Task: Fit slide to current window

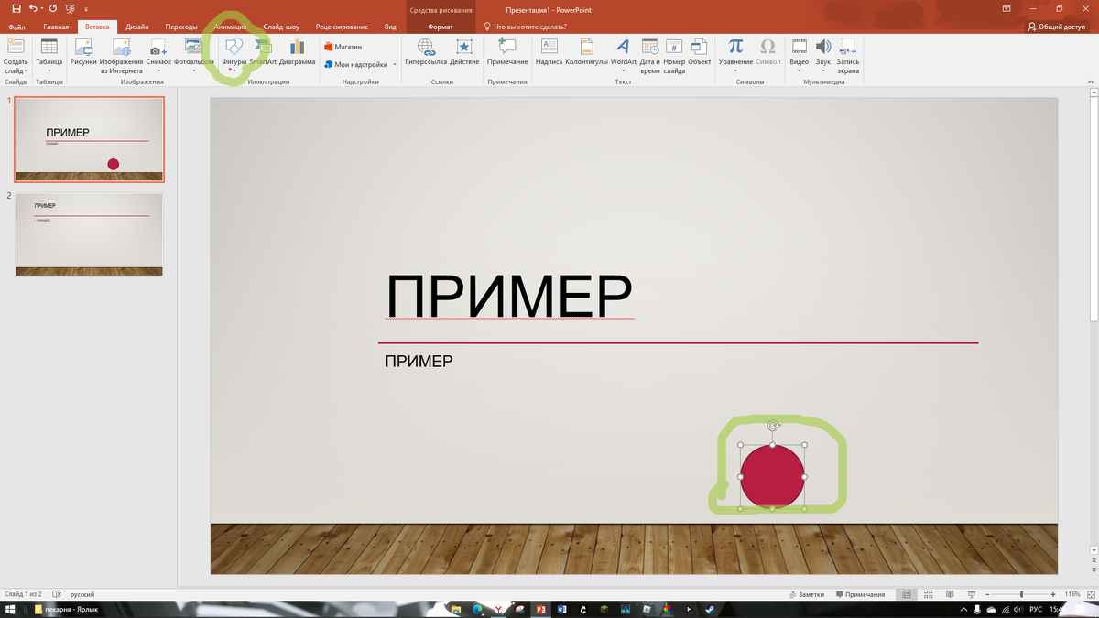Action: click(1090, 594)
